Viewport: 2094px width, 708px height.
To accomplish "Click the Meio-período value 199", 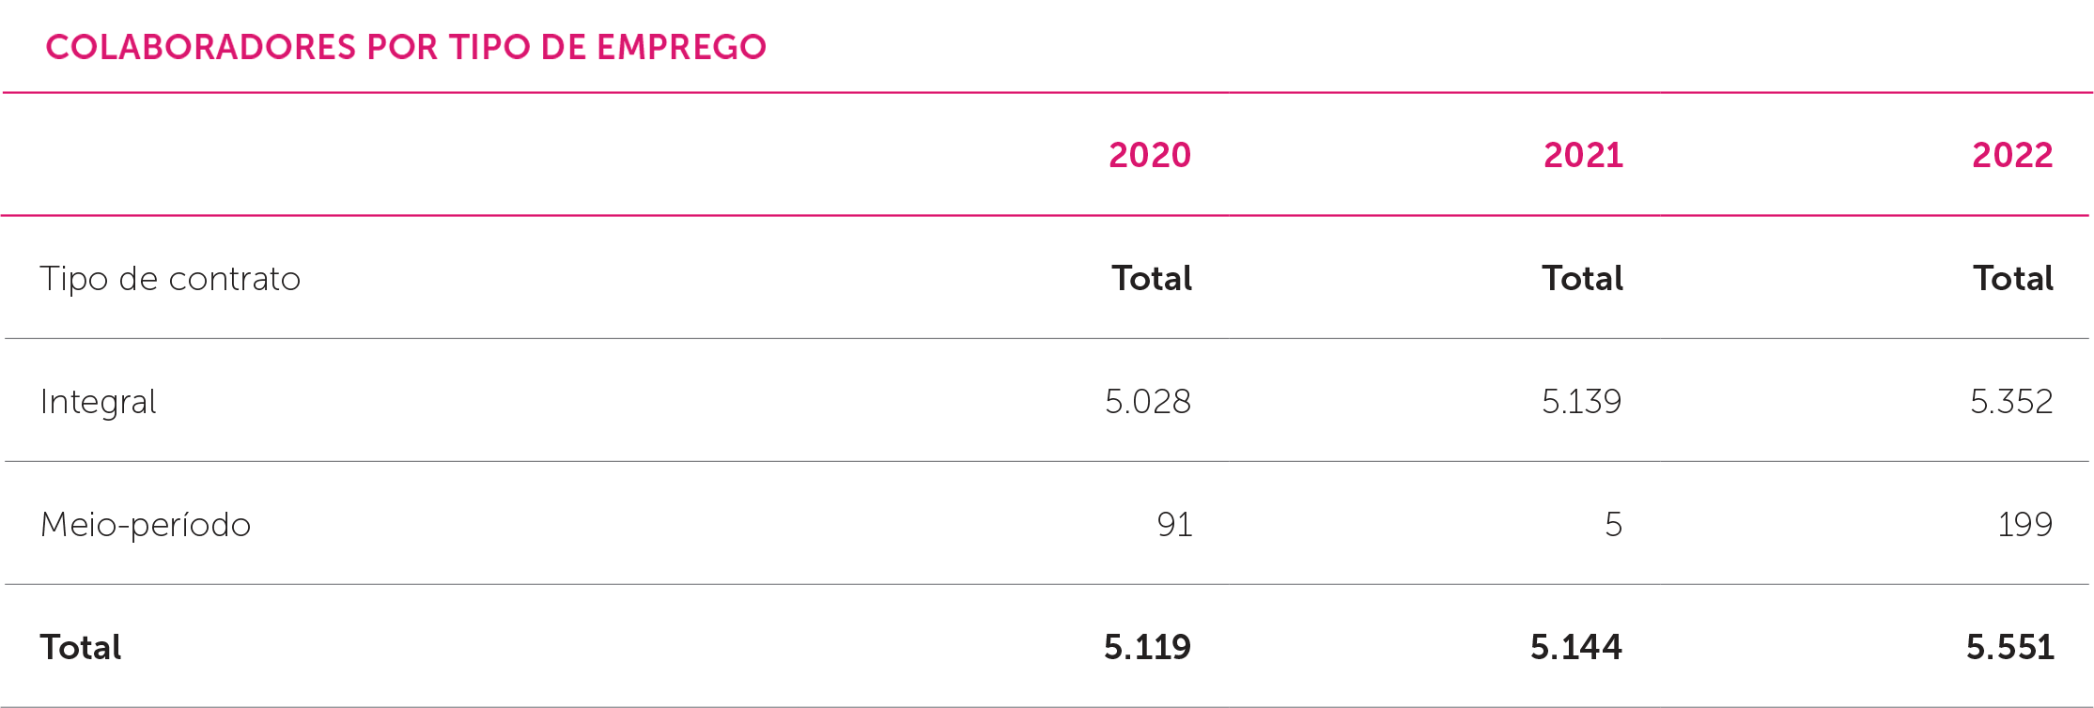I will click(x=2024, y=525).
